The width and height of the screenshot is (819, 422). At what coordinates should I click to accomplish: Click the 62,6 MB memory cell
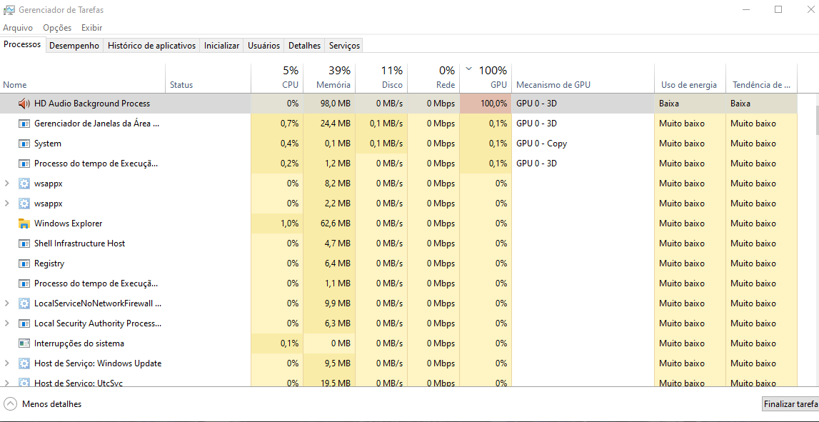[329, 223]
